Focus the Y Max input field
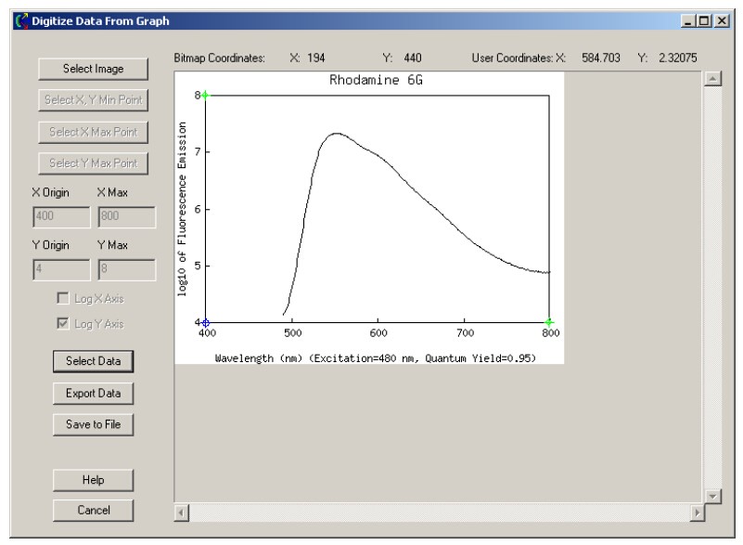The image size is (743, 545). [x=126, y=269]
